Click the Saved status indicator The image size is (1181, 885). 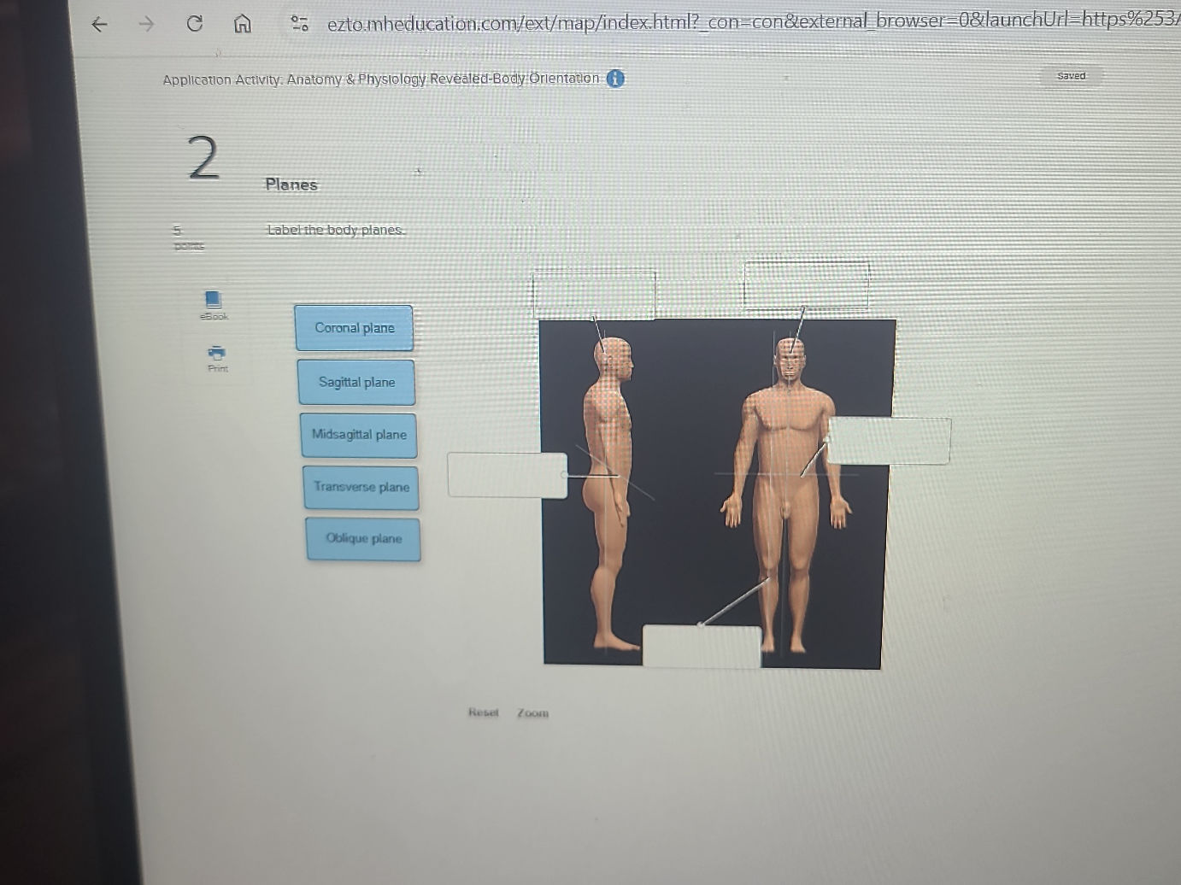1071,76
